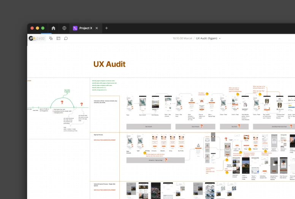Open the Community globe icon
Image resolution: width=295 pixels, height=199 pixels.
pos(64,28)
